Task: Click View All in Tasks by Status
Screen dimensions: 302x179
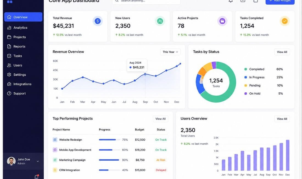Action: 282,52
